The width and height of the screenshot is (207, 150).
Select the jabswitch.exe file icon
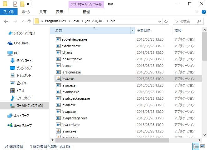pyautogui.click(x=58, y=59)
